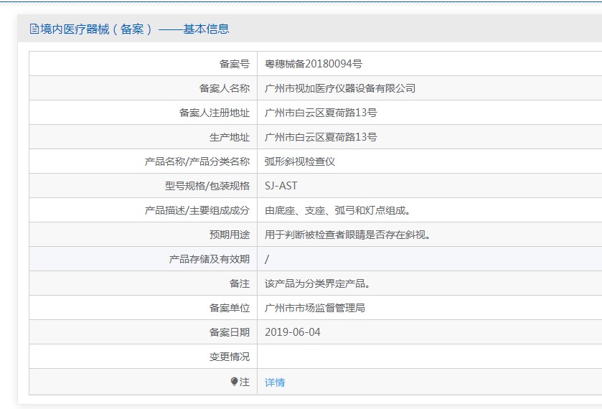Select value 广州市市场监督管理局

[x=315, y=308]
